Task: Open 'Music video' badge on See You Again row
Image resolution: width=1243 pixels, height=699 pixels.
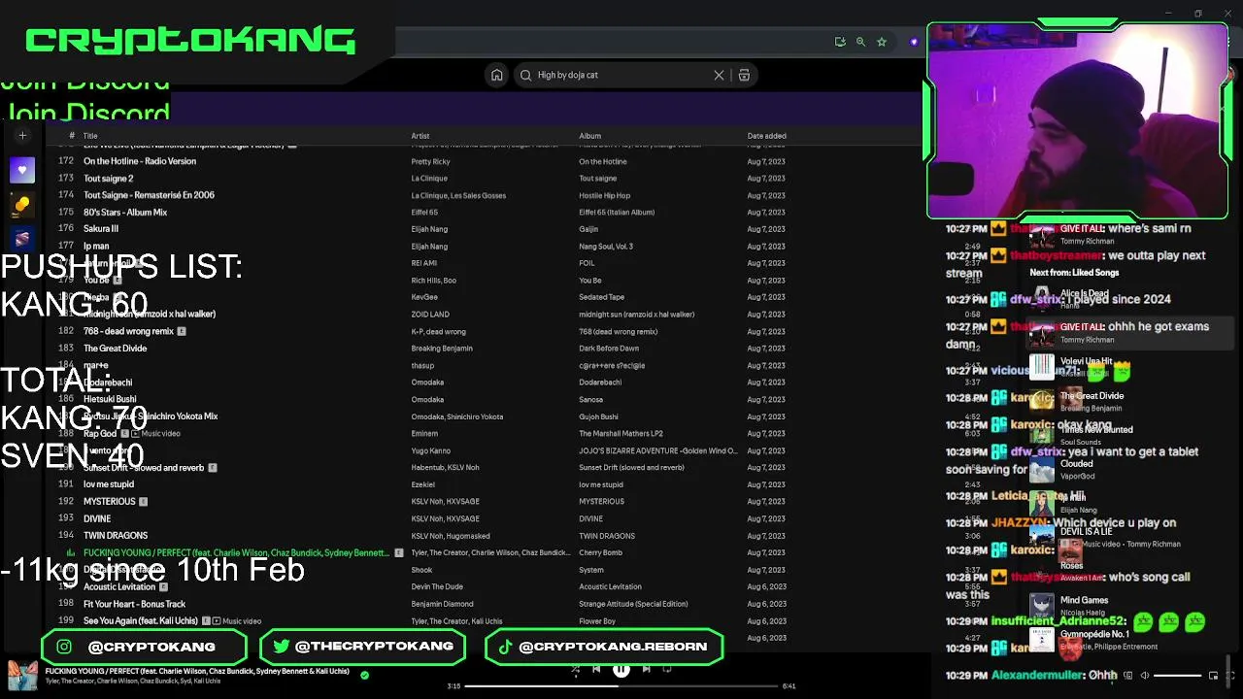Action: click(237, 621)
